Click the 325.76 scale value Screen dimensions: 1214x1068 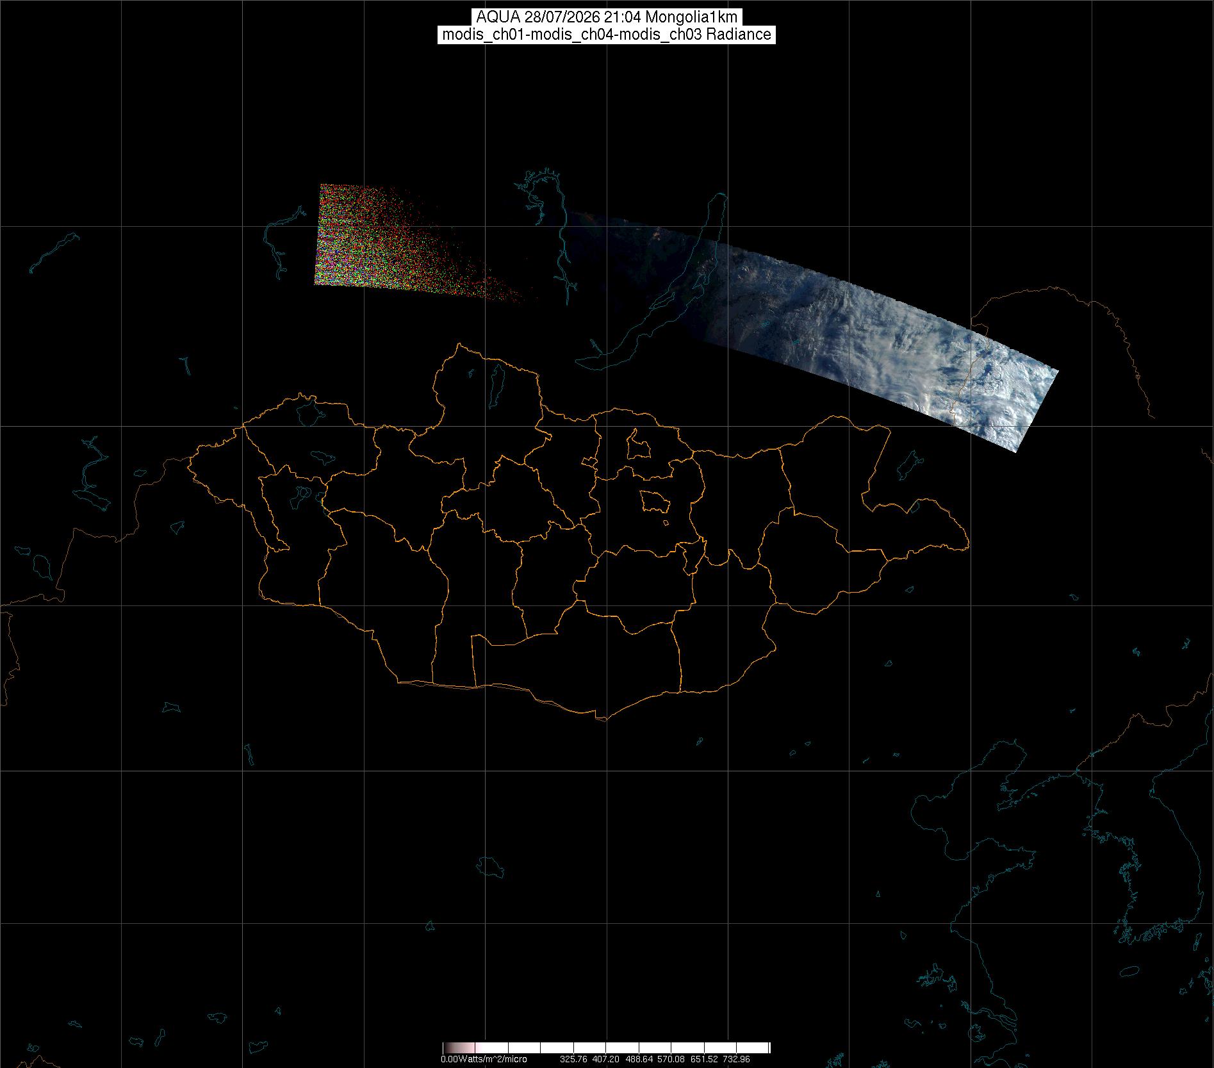pos(574,1059)
